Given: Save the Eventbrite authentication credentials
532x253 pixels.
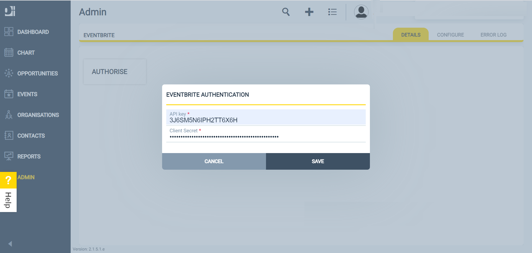Looking at the screenshot, I should pyautogui.click(x=318, y=161).
